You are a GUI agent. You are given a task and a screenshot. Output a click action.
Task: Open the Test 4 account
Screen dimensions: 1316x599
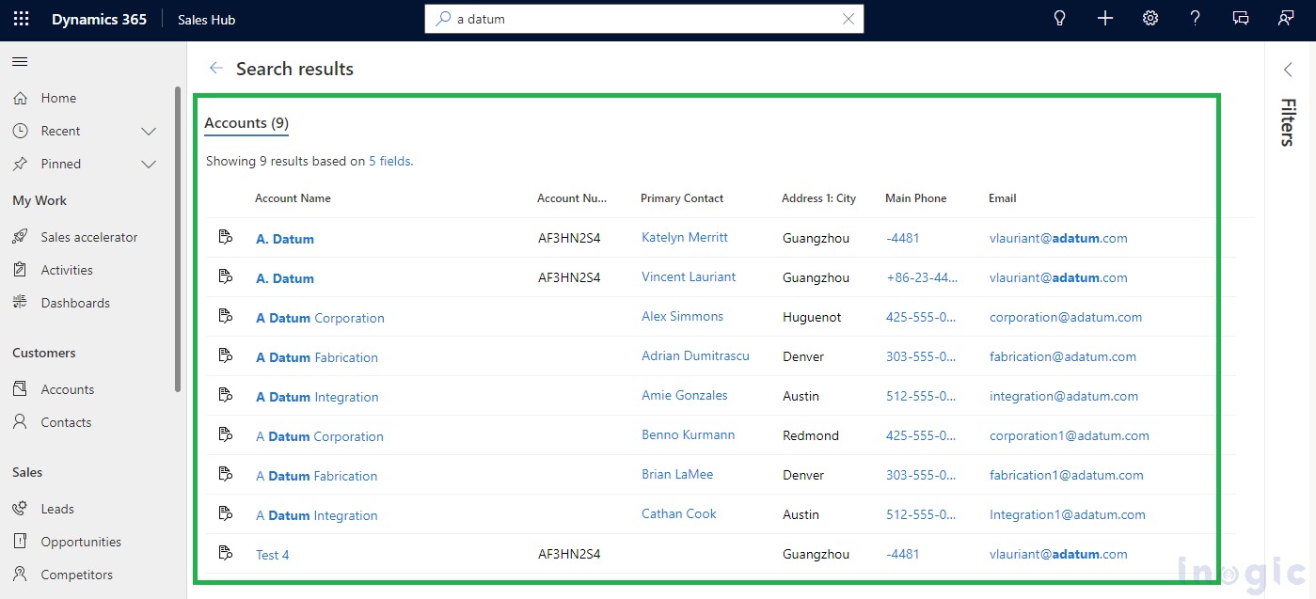click(x=273, y=555)
